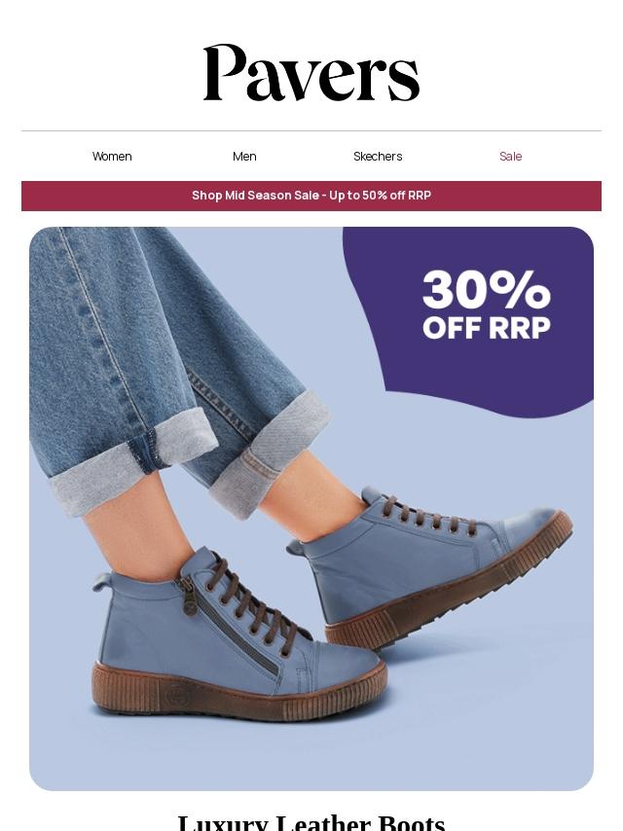
Task: Open the Sale link in navigation
Action: pos(511,157)
